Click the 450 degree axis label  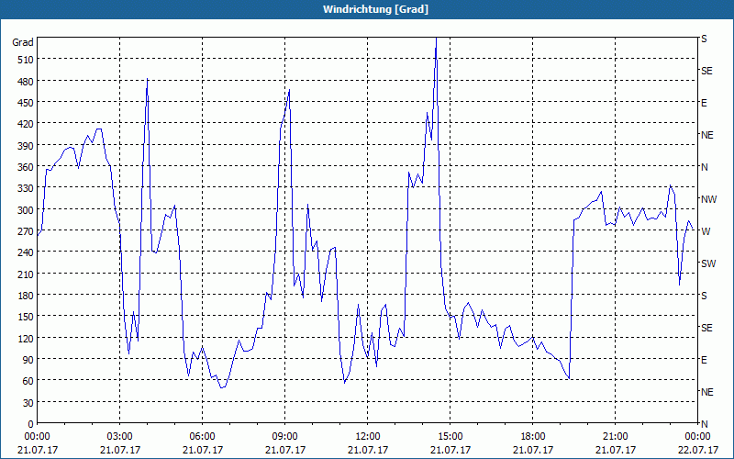26,103
